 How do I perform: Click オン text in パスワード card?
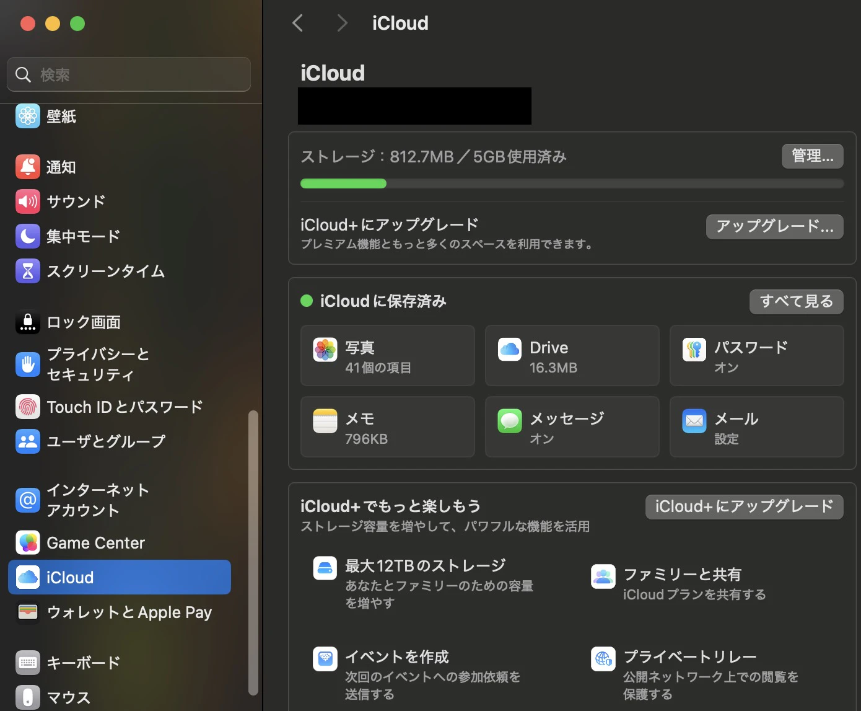pos(727,368)
